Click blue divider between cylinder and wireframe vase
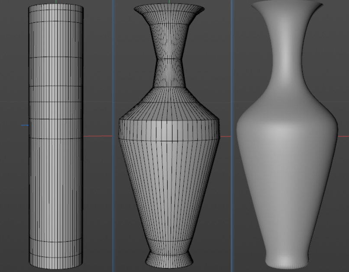Screen dimensions: 349x272 pyautogui.click(x=113, y=173)
